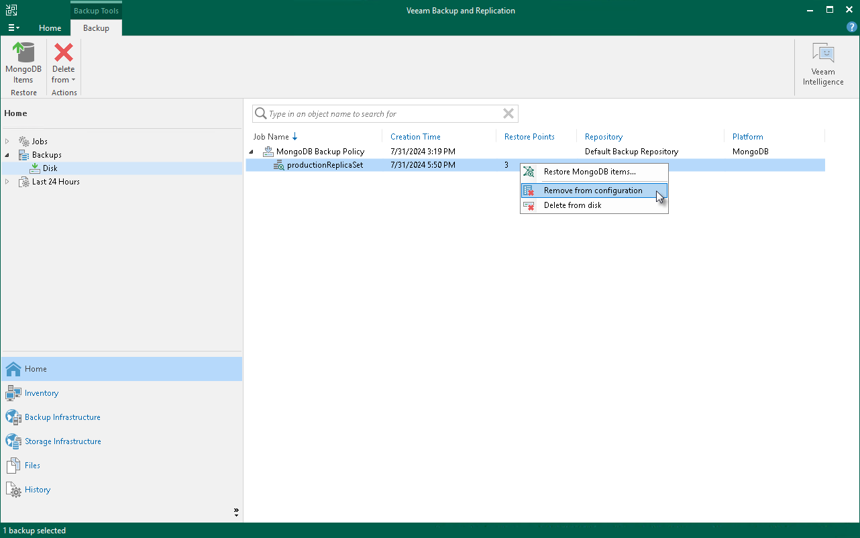Select the Backups tree item

47,155
